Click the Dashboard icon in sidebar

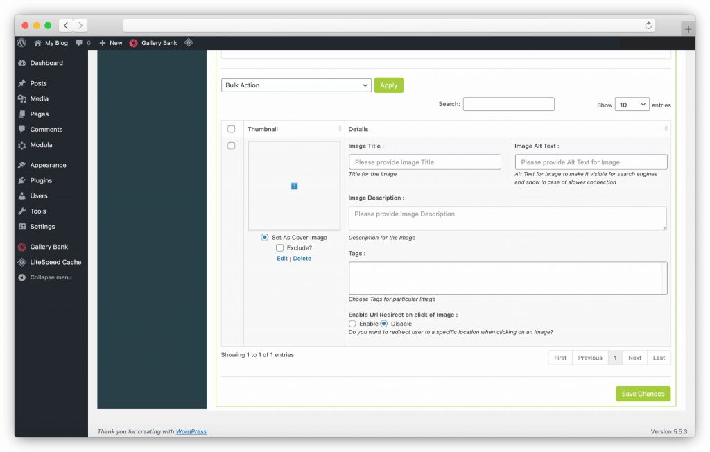click(22, 63)
